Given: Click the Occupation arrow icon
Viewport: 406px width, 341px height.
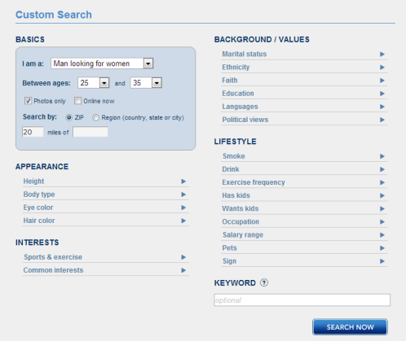Looking at the screenshot, I should pos(382,222).
